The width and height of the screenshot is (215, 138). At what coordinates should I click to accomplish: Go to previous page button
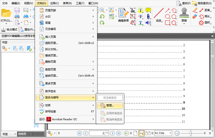click(x=86, y=133)
